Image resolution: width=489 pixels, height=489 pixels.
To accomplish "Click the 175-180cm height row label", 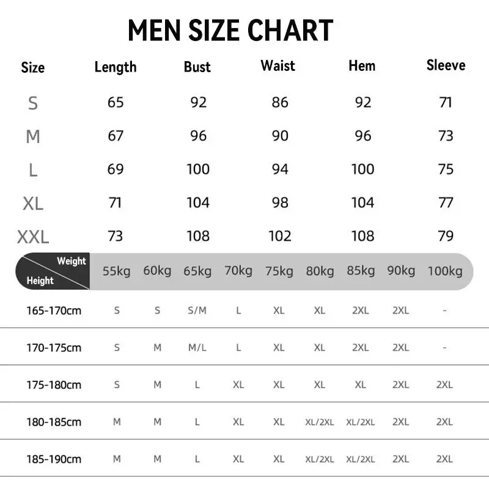I will coord(54,385).
